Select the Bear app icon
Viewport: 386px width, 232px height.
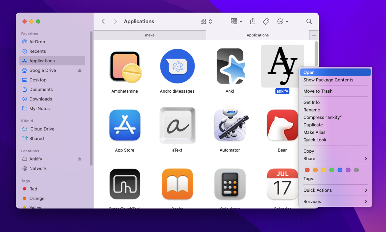point(282,125)
